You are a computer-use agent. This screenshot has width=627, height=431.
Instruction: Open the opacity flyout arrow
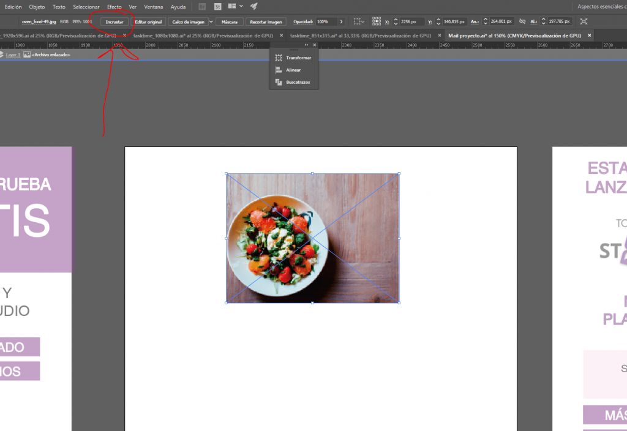pos(341,21)
